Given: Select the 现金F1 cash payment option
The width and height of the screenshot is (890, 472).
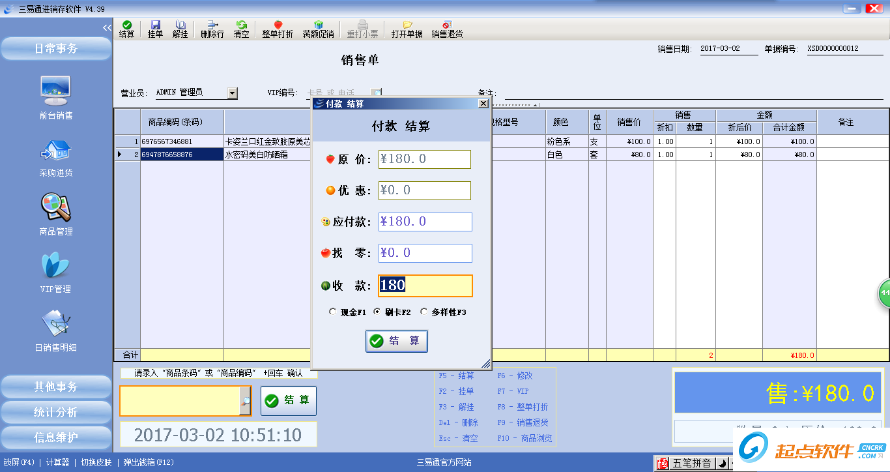Looking at the screenshot, I should pos(334,312).
